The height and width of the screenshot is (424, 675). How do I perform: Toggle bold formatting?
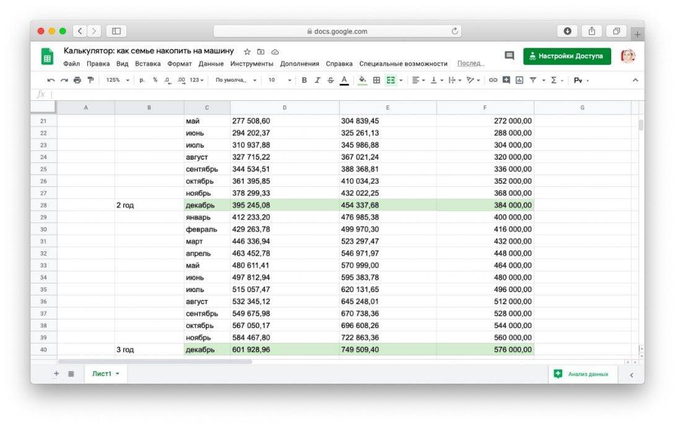pyautogui.click(x=304, y=80)
